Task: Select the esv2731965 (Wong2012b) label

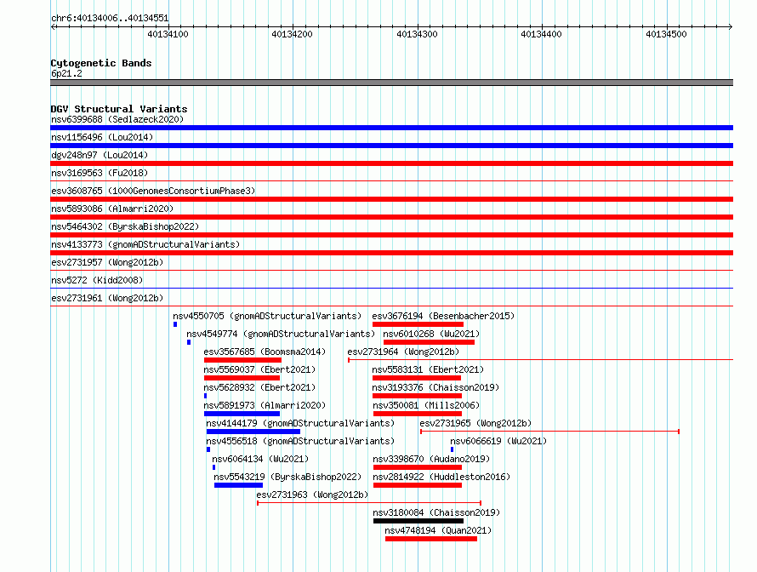Action: (475, 423)
